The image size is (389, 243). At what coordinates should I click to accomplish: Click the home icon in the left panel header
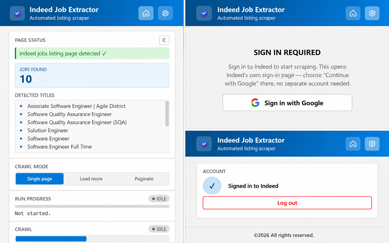[146, 13]
